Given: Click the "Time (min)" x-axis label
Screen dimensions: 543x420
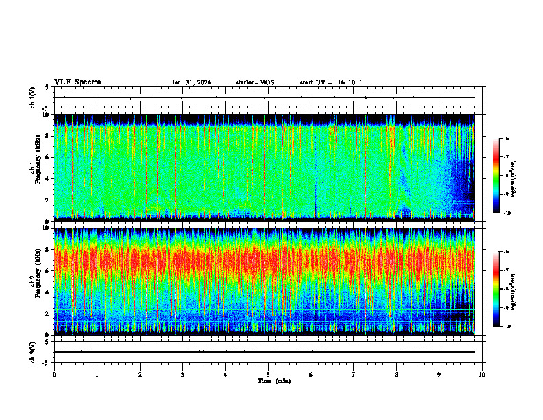Looking at the screenshot, I should coord(274,381).
